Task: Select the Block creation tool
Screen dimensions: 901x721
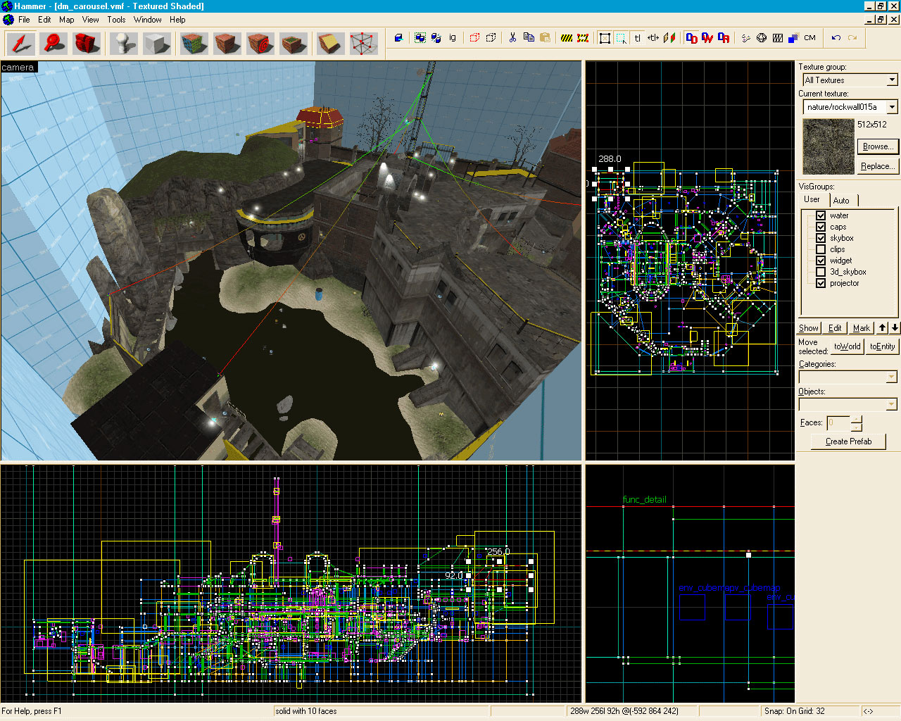Action: tap(157, 42)
